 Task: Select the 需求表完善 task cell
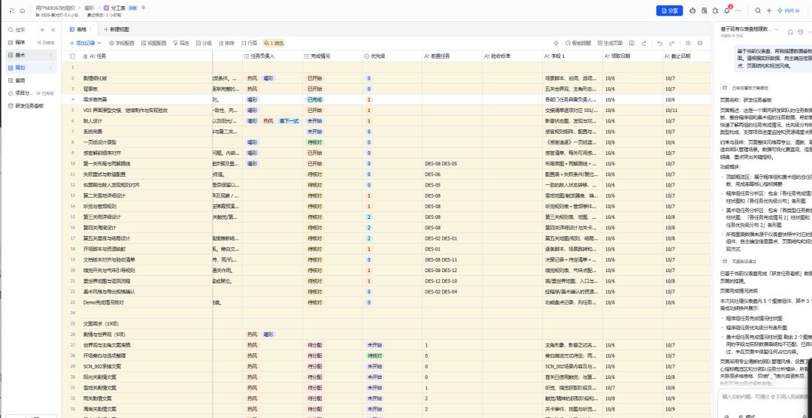146,99
